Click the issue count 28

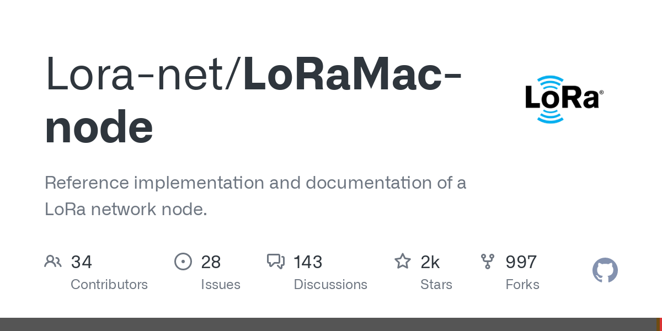211,262
